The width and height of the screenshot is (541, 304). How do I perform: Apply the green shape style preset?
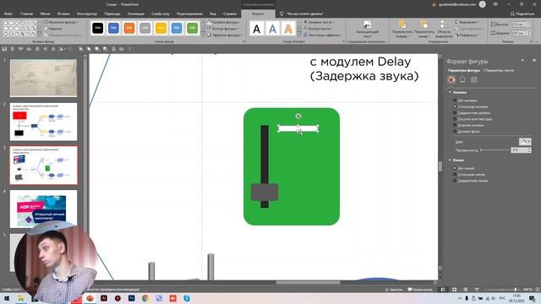[x=193, y=28]
